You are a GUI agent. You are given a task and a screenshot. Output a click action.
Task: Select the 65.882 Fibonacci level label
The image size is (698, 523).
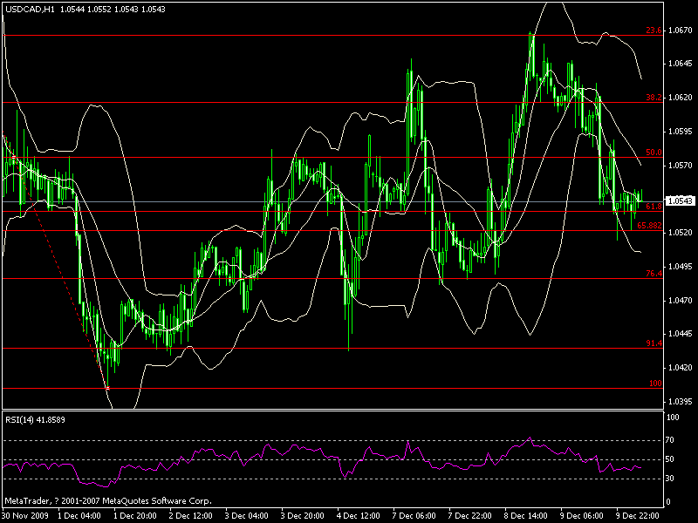[x=649, y=226]
